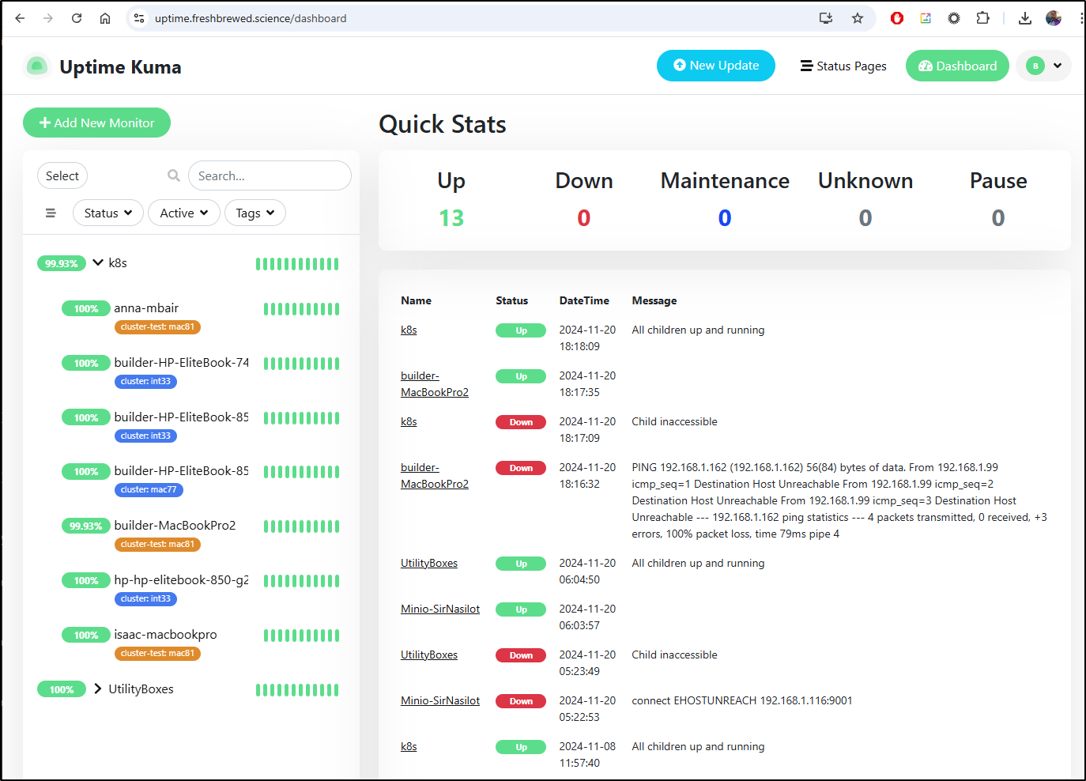This screenshot has width=1086, height=781.
Task: Open the Tags filter dropdown
Action: (255, 213)
